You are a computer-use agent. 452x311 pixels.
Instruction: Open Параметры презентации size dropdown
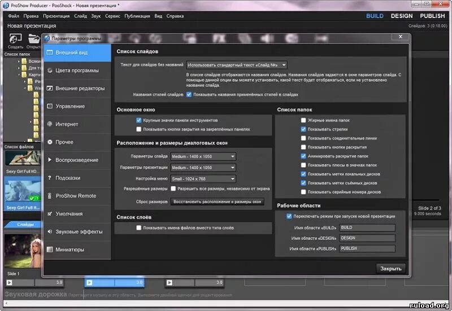[x=203, y=168]
